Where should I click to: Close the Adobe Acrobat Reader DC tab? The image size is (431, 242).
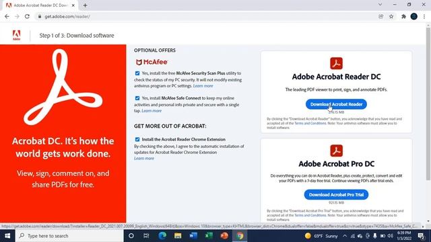73,5
